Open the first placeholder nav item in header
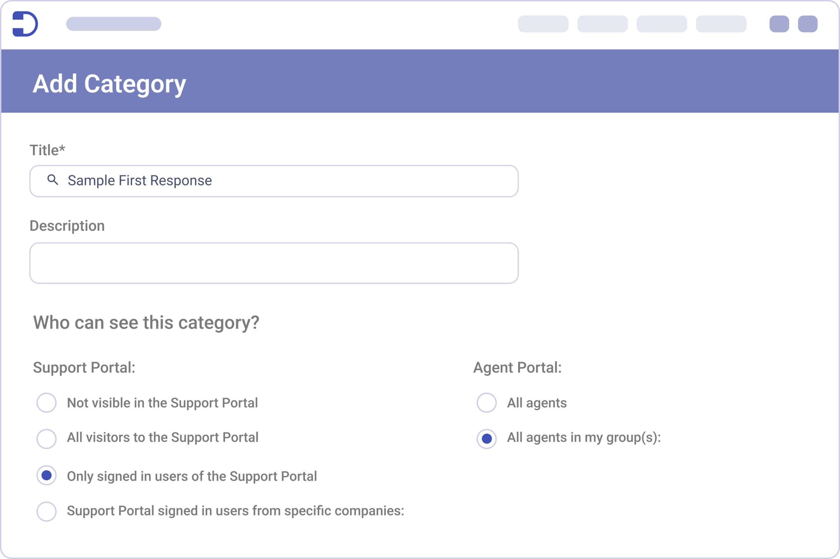This screenshot has width=840, height=559. point(543,24)
